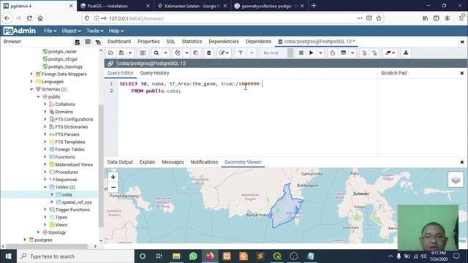Open the Object menu
The image size is (468, 263).
click(71, 31)
